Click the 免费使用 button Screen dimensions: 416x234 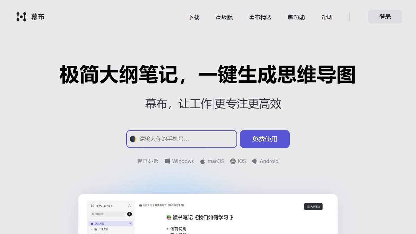point(265,139)
